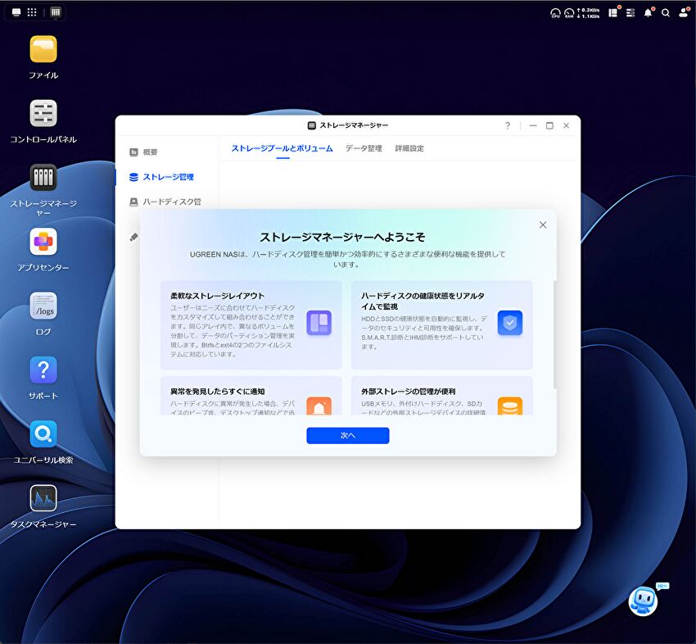Select 概要 in the sidebar
The height and width of the screenshot is (644, 696).
[150, 152]
